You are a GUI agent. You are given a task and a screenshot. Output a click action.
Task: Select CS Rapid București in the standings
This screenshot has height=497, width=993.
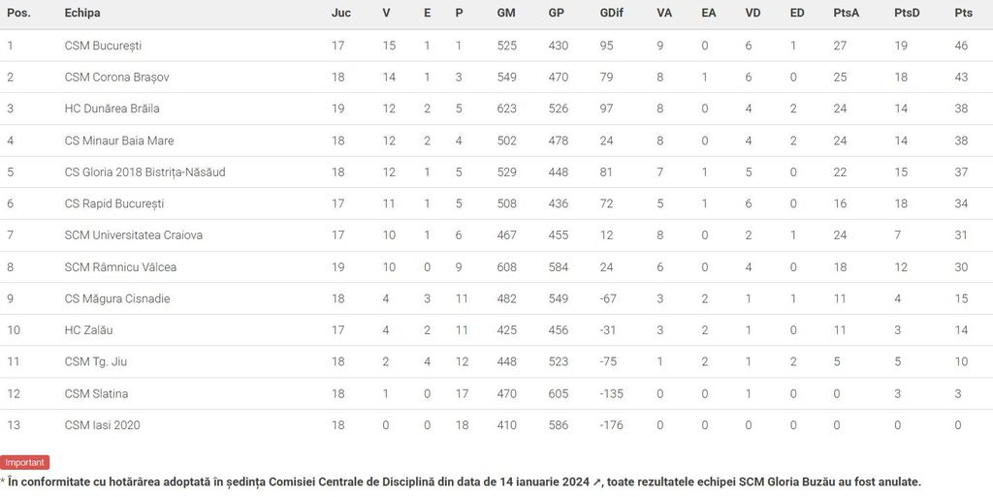[114, 203]
